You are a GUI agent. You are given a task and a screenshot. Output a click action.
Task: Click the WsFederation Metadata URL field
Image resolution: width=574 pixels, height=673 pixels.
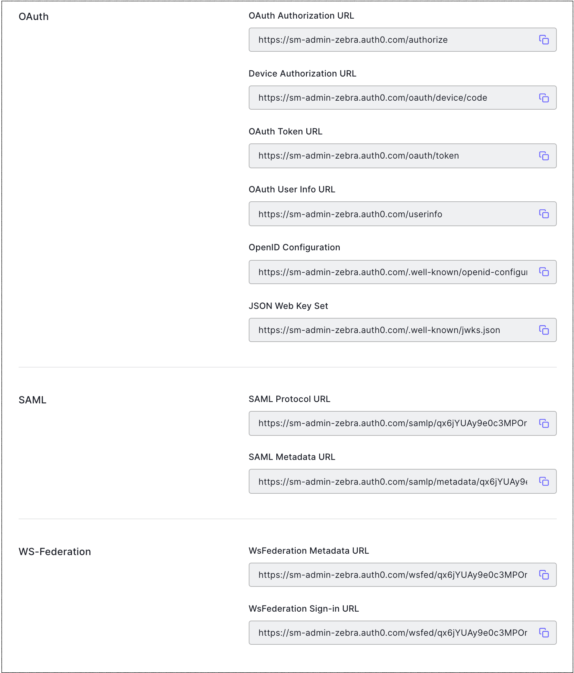(x=393, y=575)
